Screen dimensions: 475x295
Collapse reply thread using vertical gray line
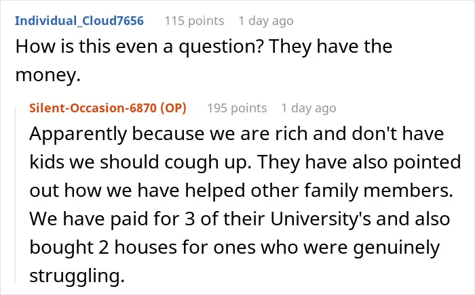click(16, 195)
